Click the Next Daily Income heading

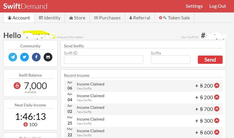[x=30, y=105]
